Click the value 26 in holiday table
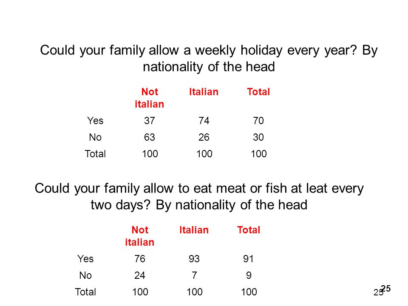Viewport: 408px width, 306px height. click(204, 137)
